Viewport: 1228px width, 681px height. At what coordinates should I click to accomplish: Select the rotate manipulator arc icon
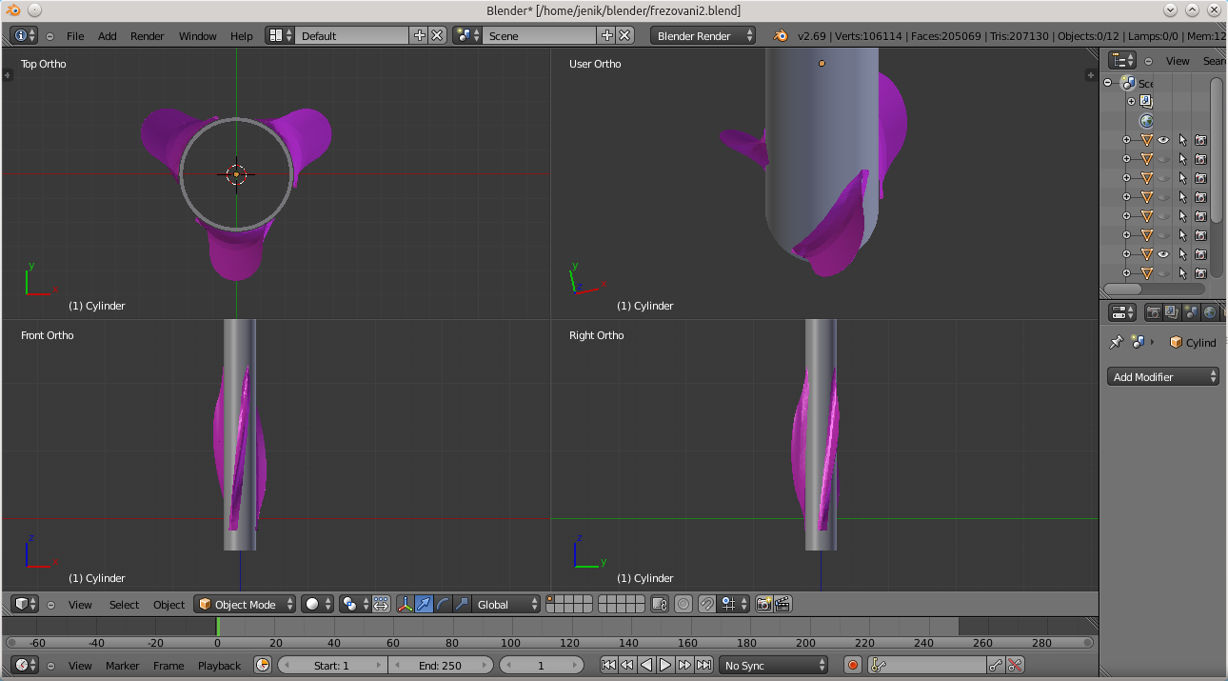pyautogui.click(x=443, y=604)
